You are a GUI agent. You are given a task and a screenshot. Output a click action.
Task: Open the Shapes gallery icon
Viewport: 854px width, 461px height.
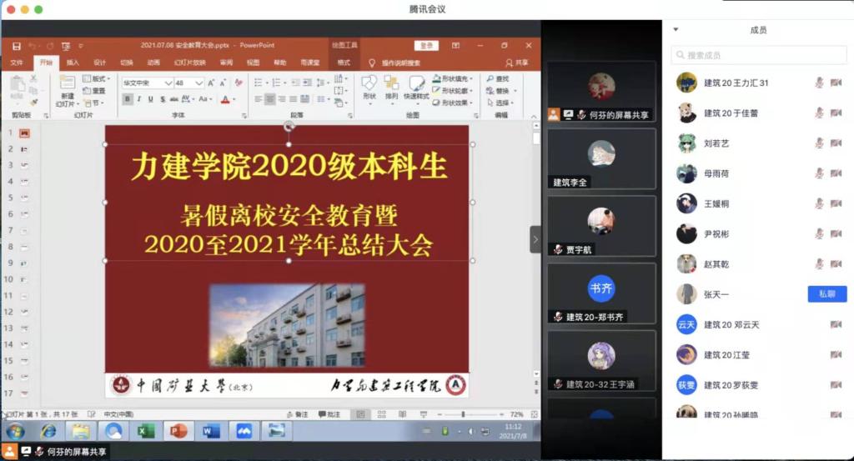click(x=369, y=85)
